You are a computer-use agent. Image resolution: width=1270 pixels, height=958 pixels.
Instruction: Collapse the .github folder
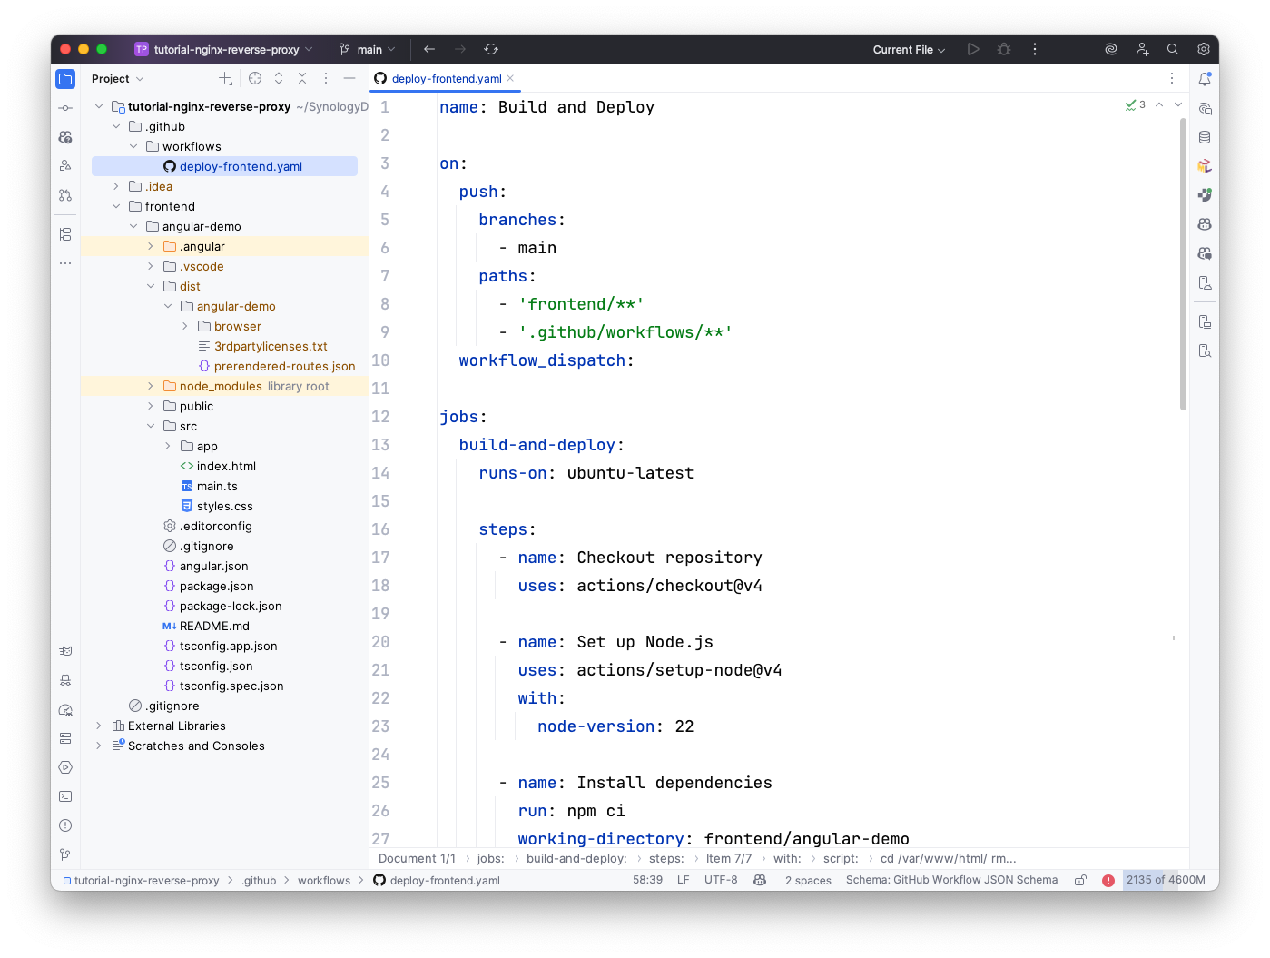click(116, 126)
